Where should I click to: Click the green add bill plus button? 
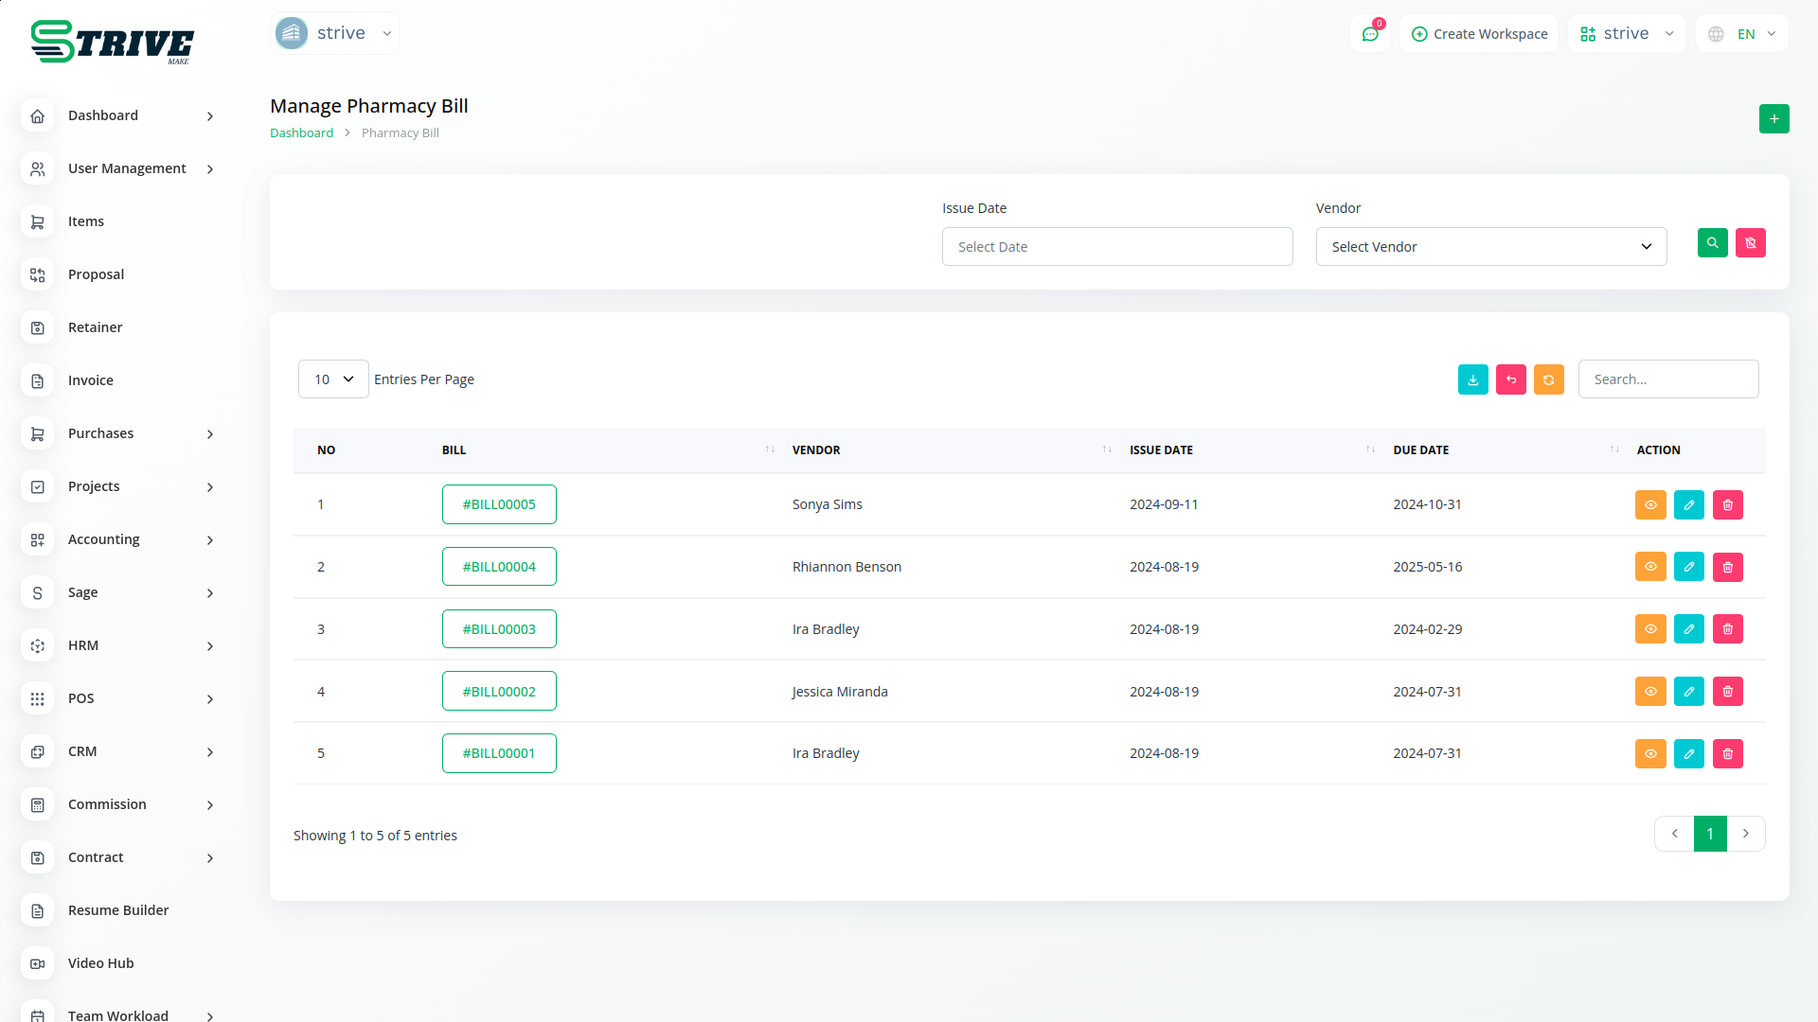point(1773,119)
